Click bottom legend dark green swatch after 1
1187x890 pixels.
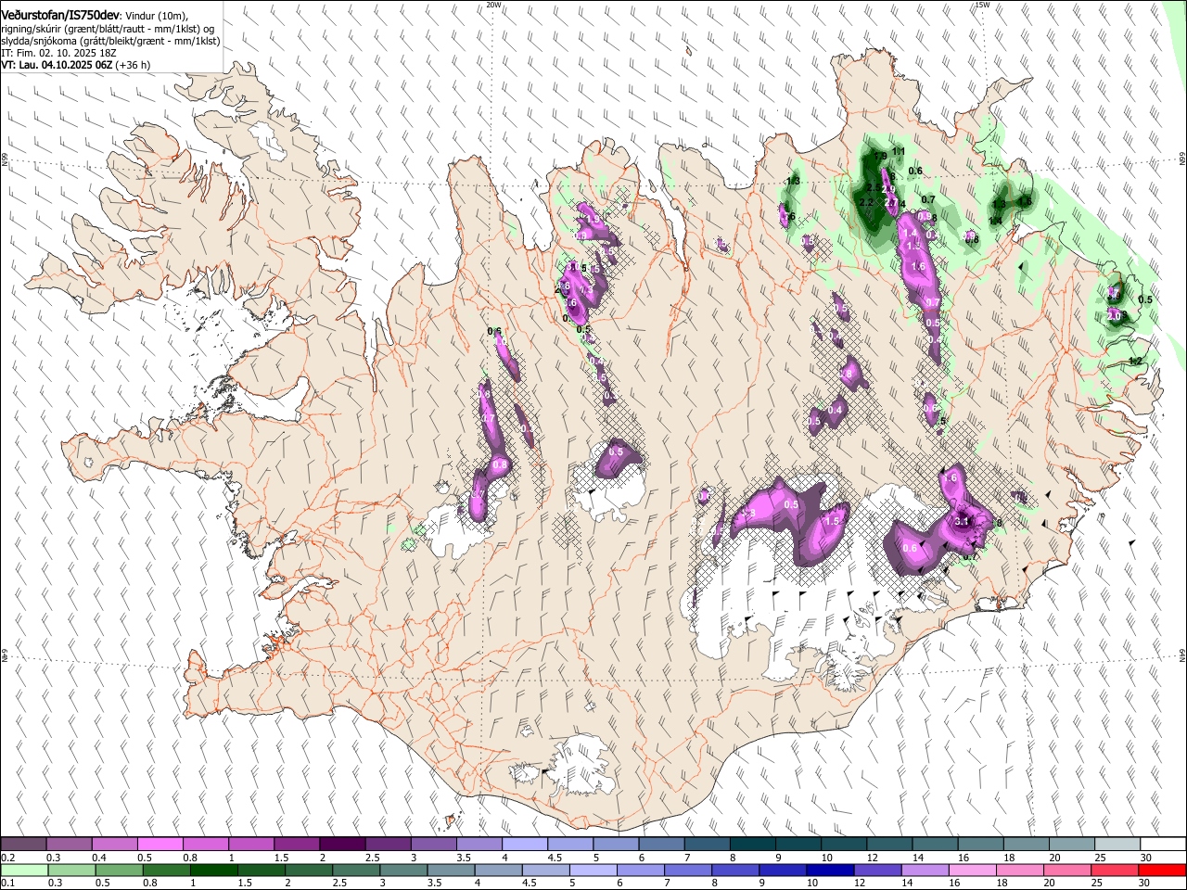click(212, 871)
